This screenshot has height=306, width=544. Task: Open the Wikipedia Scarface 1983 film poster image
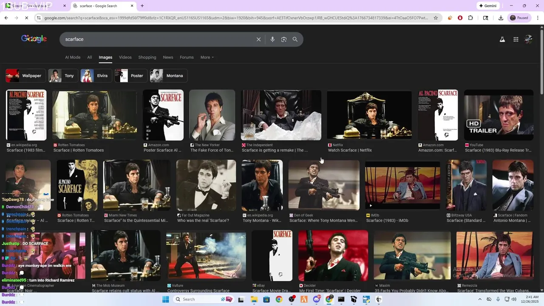click(26, 115)
